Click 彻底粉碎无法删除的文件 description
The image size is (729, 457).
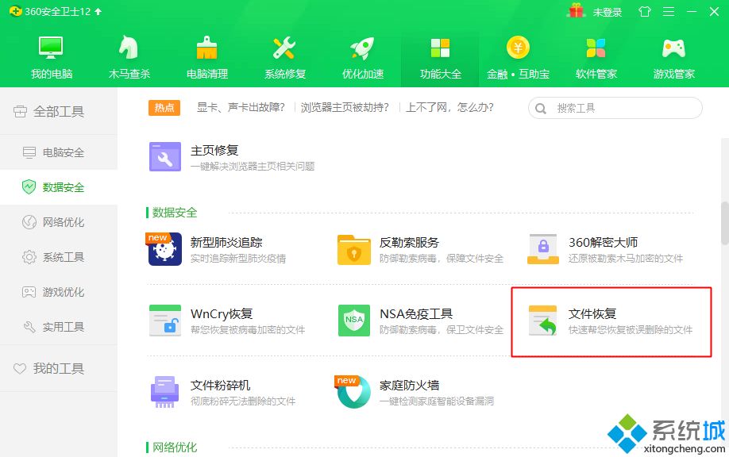click(x=243, y=401)
